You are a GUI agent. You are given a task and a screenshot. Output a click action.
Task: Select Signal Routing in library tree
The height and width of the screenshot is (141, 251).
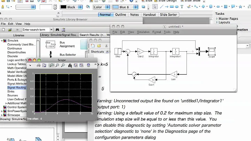(16, 88)
